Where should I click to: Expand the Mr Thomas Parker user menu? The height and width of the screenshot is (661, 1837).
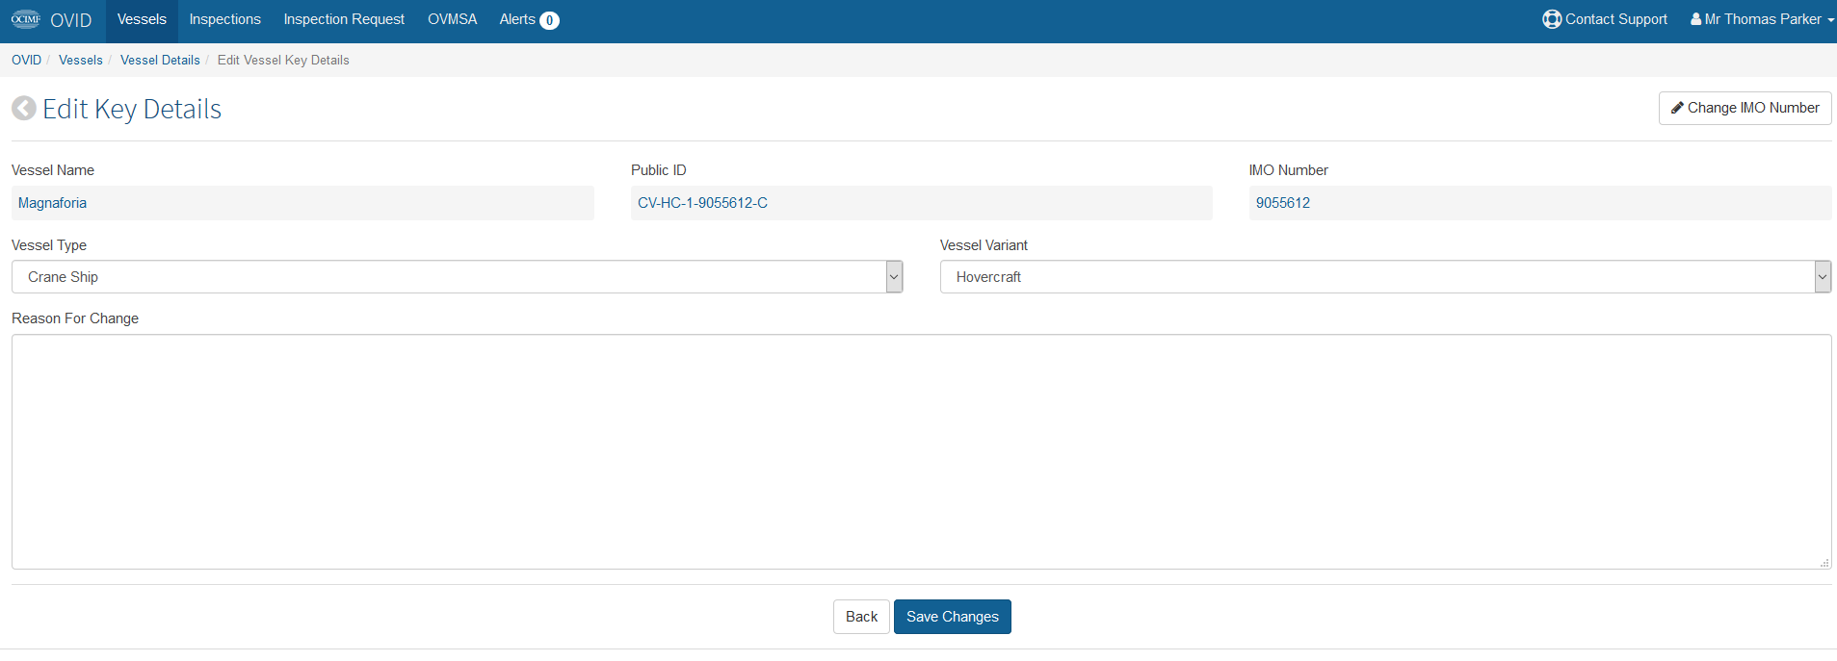pos(1762,19)
